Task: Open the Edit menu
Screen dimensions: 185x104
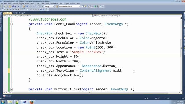Action: 5,4
